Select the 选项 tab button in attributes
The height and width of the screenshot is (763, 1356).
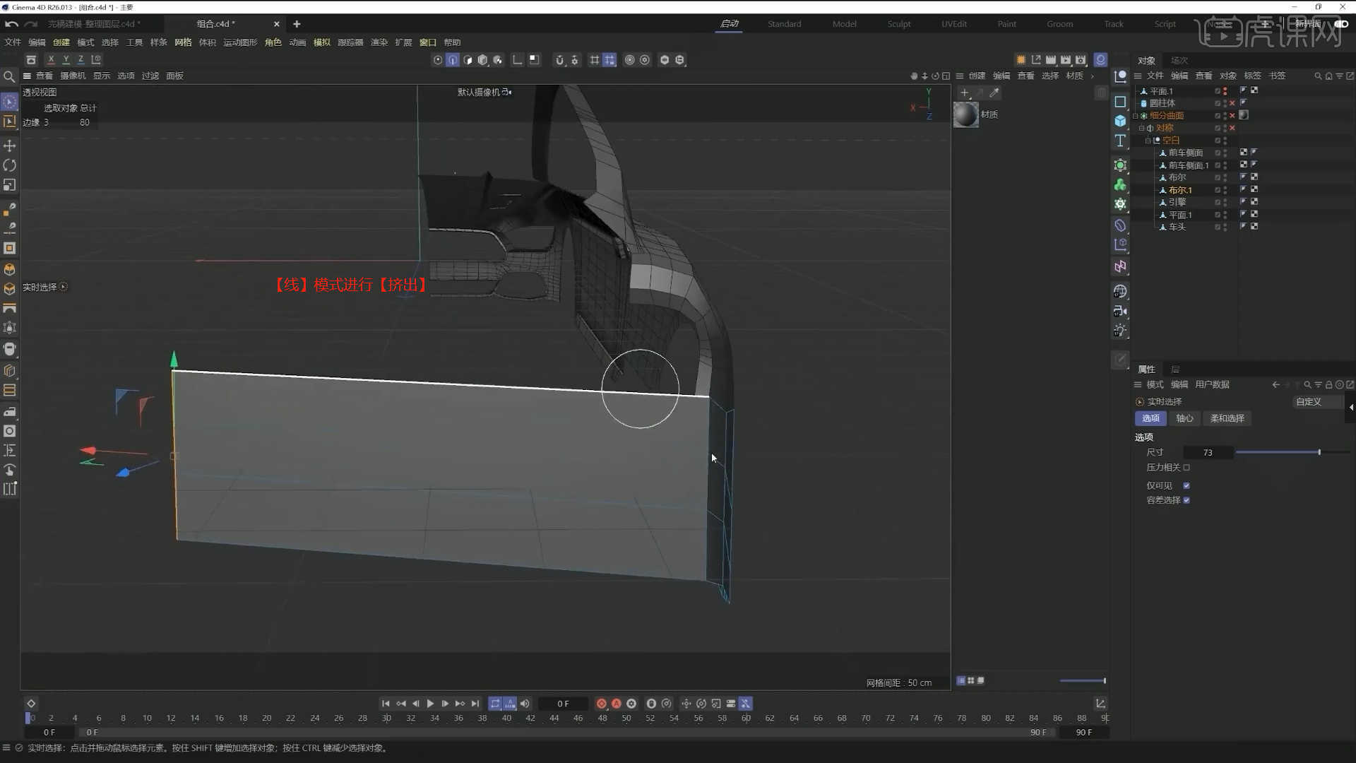coord(1151,419)
